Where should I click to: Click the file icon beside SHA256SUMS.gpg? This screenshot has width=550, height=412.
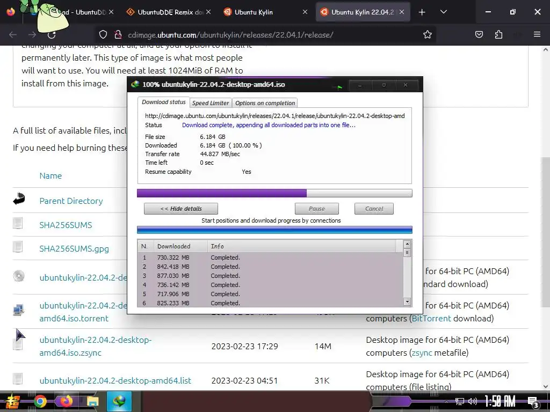point(18,247)
